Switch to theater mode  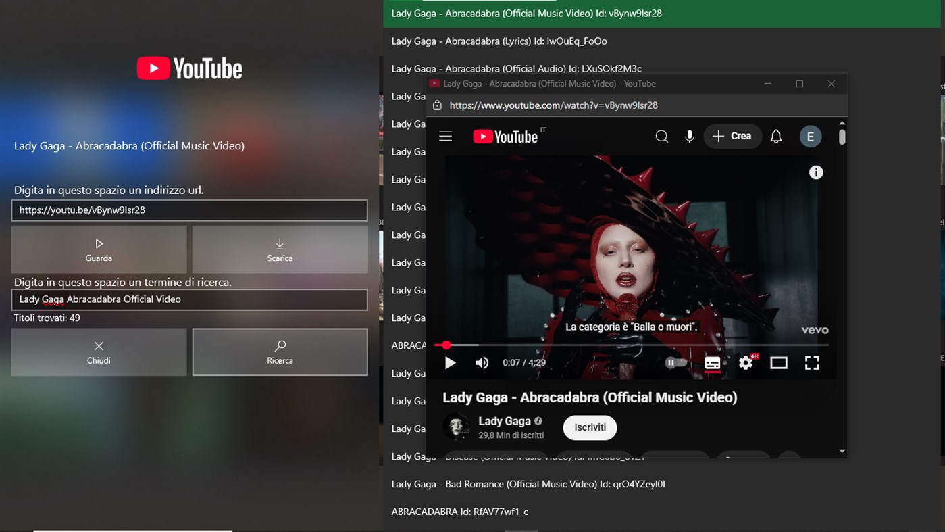[x=778, y=362]
